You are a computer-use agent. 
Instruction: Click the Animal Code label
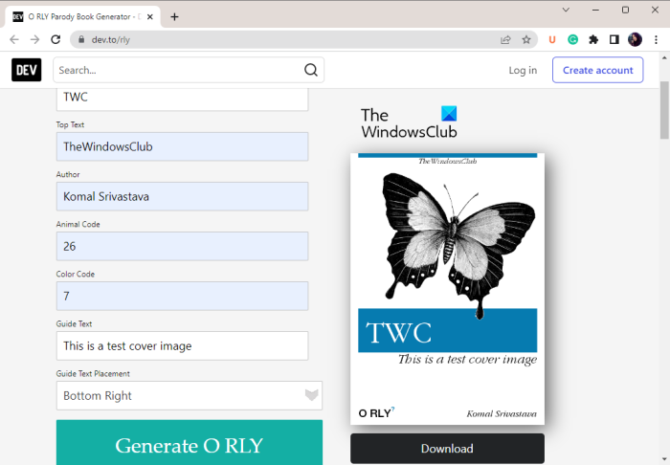coord(78,224)
